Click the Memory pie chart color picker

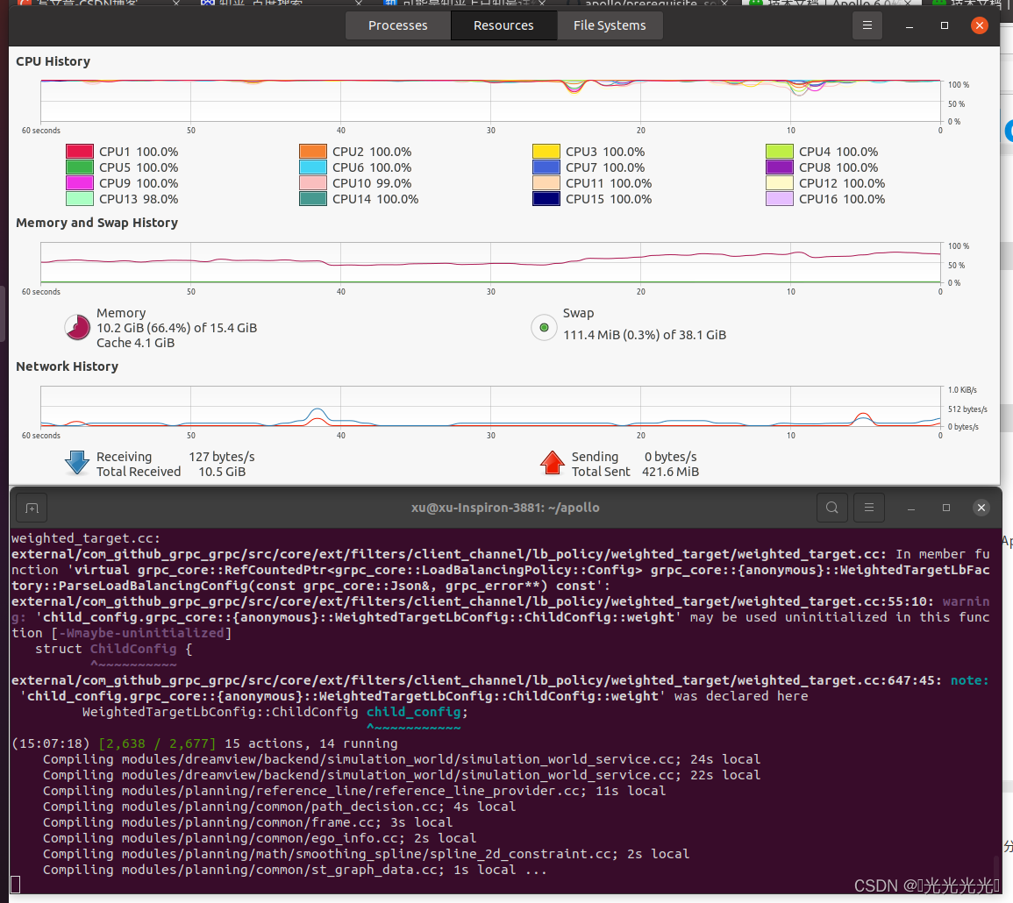tap(77, 328)
